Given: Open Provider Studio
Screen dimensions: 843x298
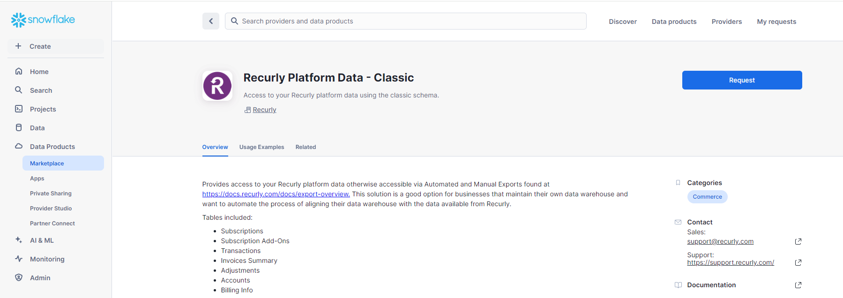Looking at the screenshot, I should tap(51, 209).
